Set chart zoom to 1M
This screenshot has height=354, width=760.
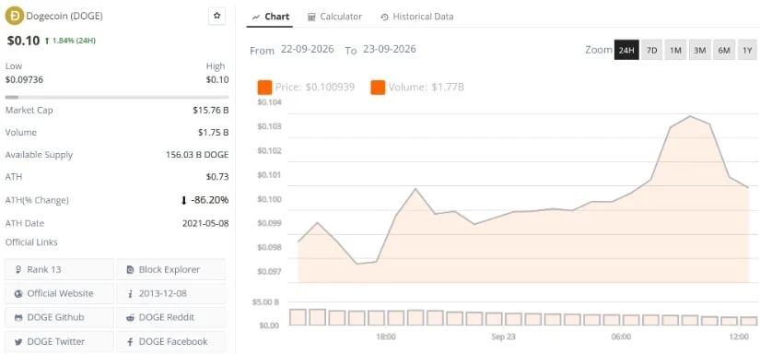tap(675, 50)
